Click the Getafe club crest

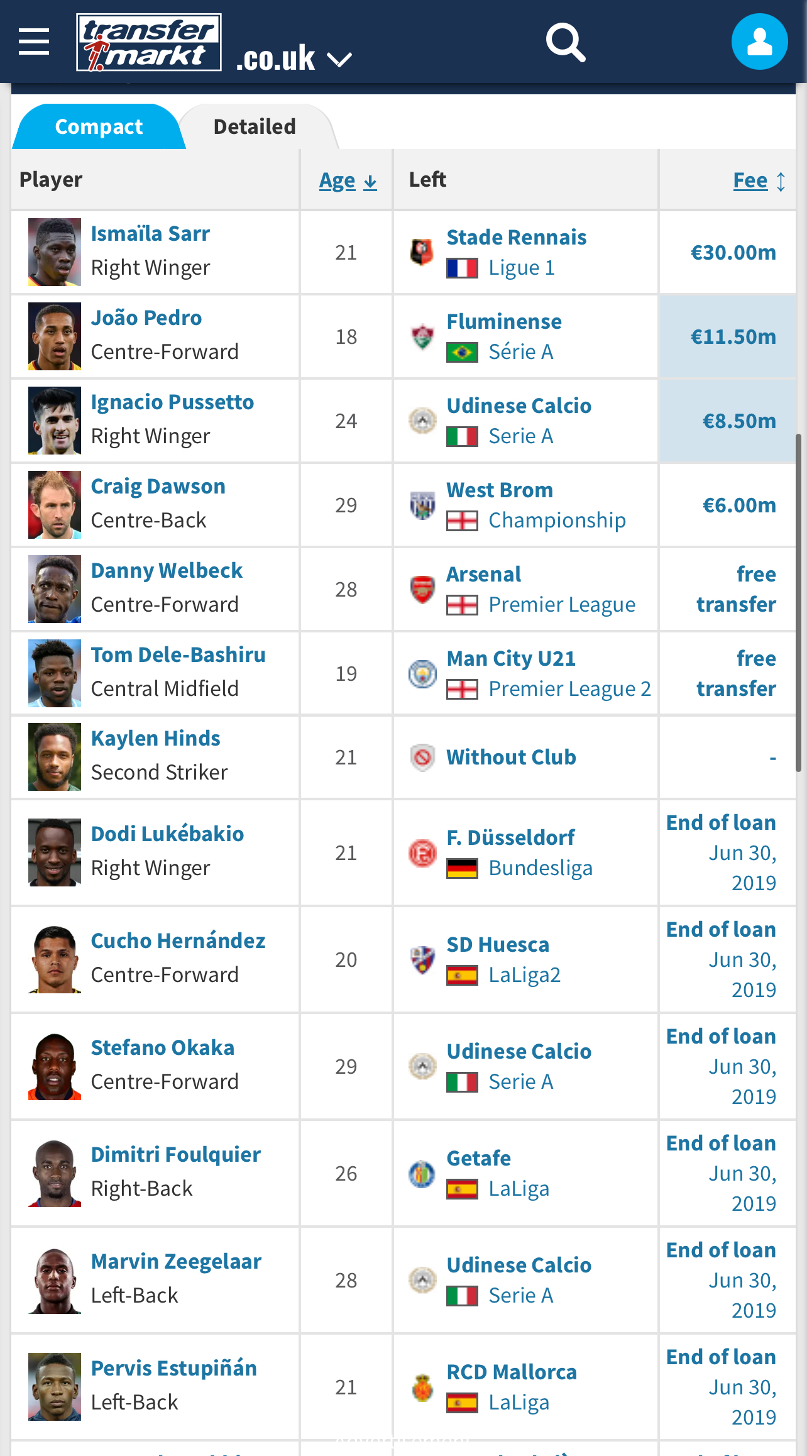(422, 1173)
